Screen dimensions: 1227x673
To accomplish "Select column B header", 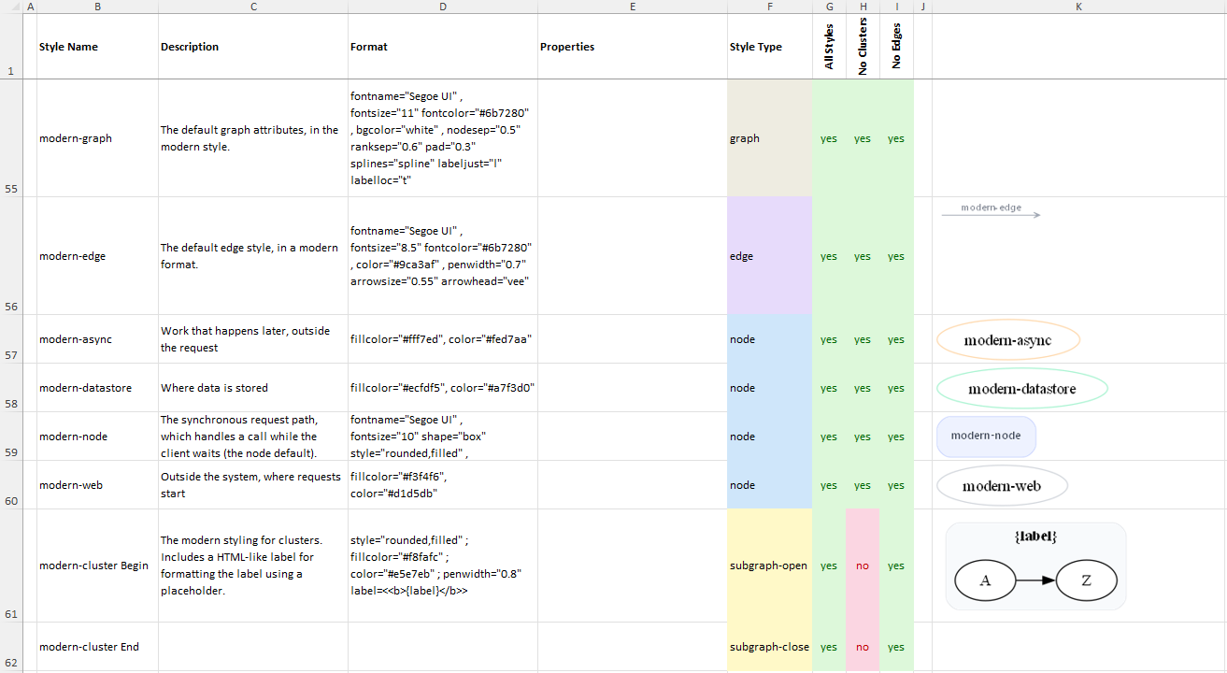I will 97,7.
